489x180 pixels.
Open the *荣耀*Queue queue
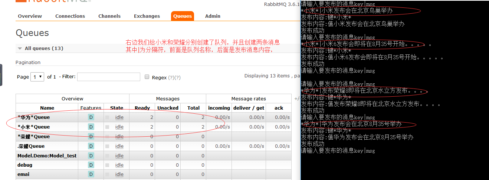pos(33,137)
